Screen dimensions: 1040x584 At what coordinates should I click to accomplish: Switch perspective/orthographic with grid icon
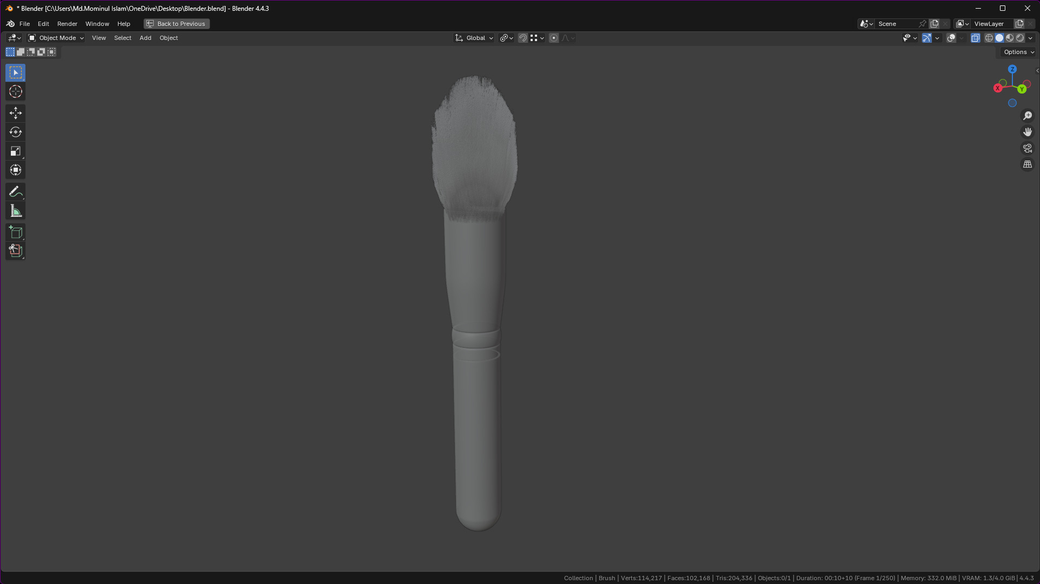coord(1027,164)
